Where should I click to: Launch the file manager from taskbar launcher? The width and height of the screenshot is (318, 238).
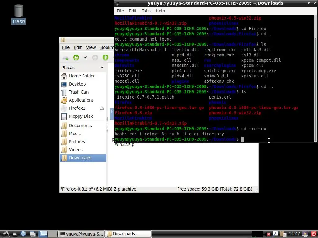click(x=15, y=234)
